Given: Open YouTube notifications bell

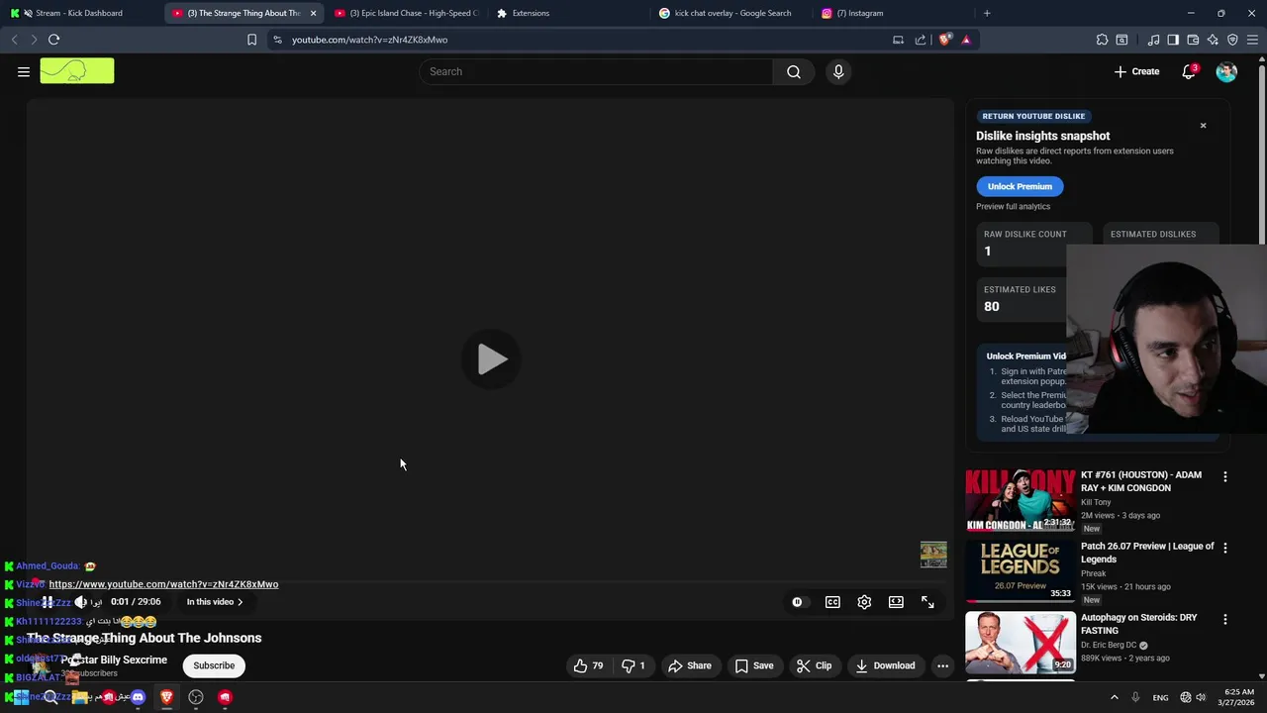Looking at the screenshot, I should click(1189, 71).
